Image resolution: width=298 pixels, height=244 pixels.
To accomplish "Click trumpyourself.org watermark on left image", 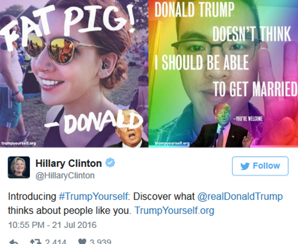I will pos(19,143).
